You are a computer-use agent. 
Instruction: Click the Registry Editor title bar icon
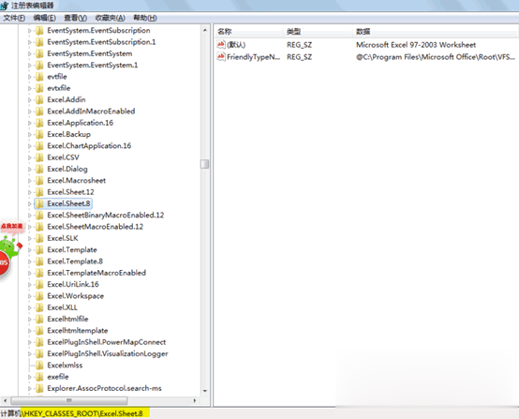pos(5,6)
